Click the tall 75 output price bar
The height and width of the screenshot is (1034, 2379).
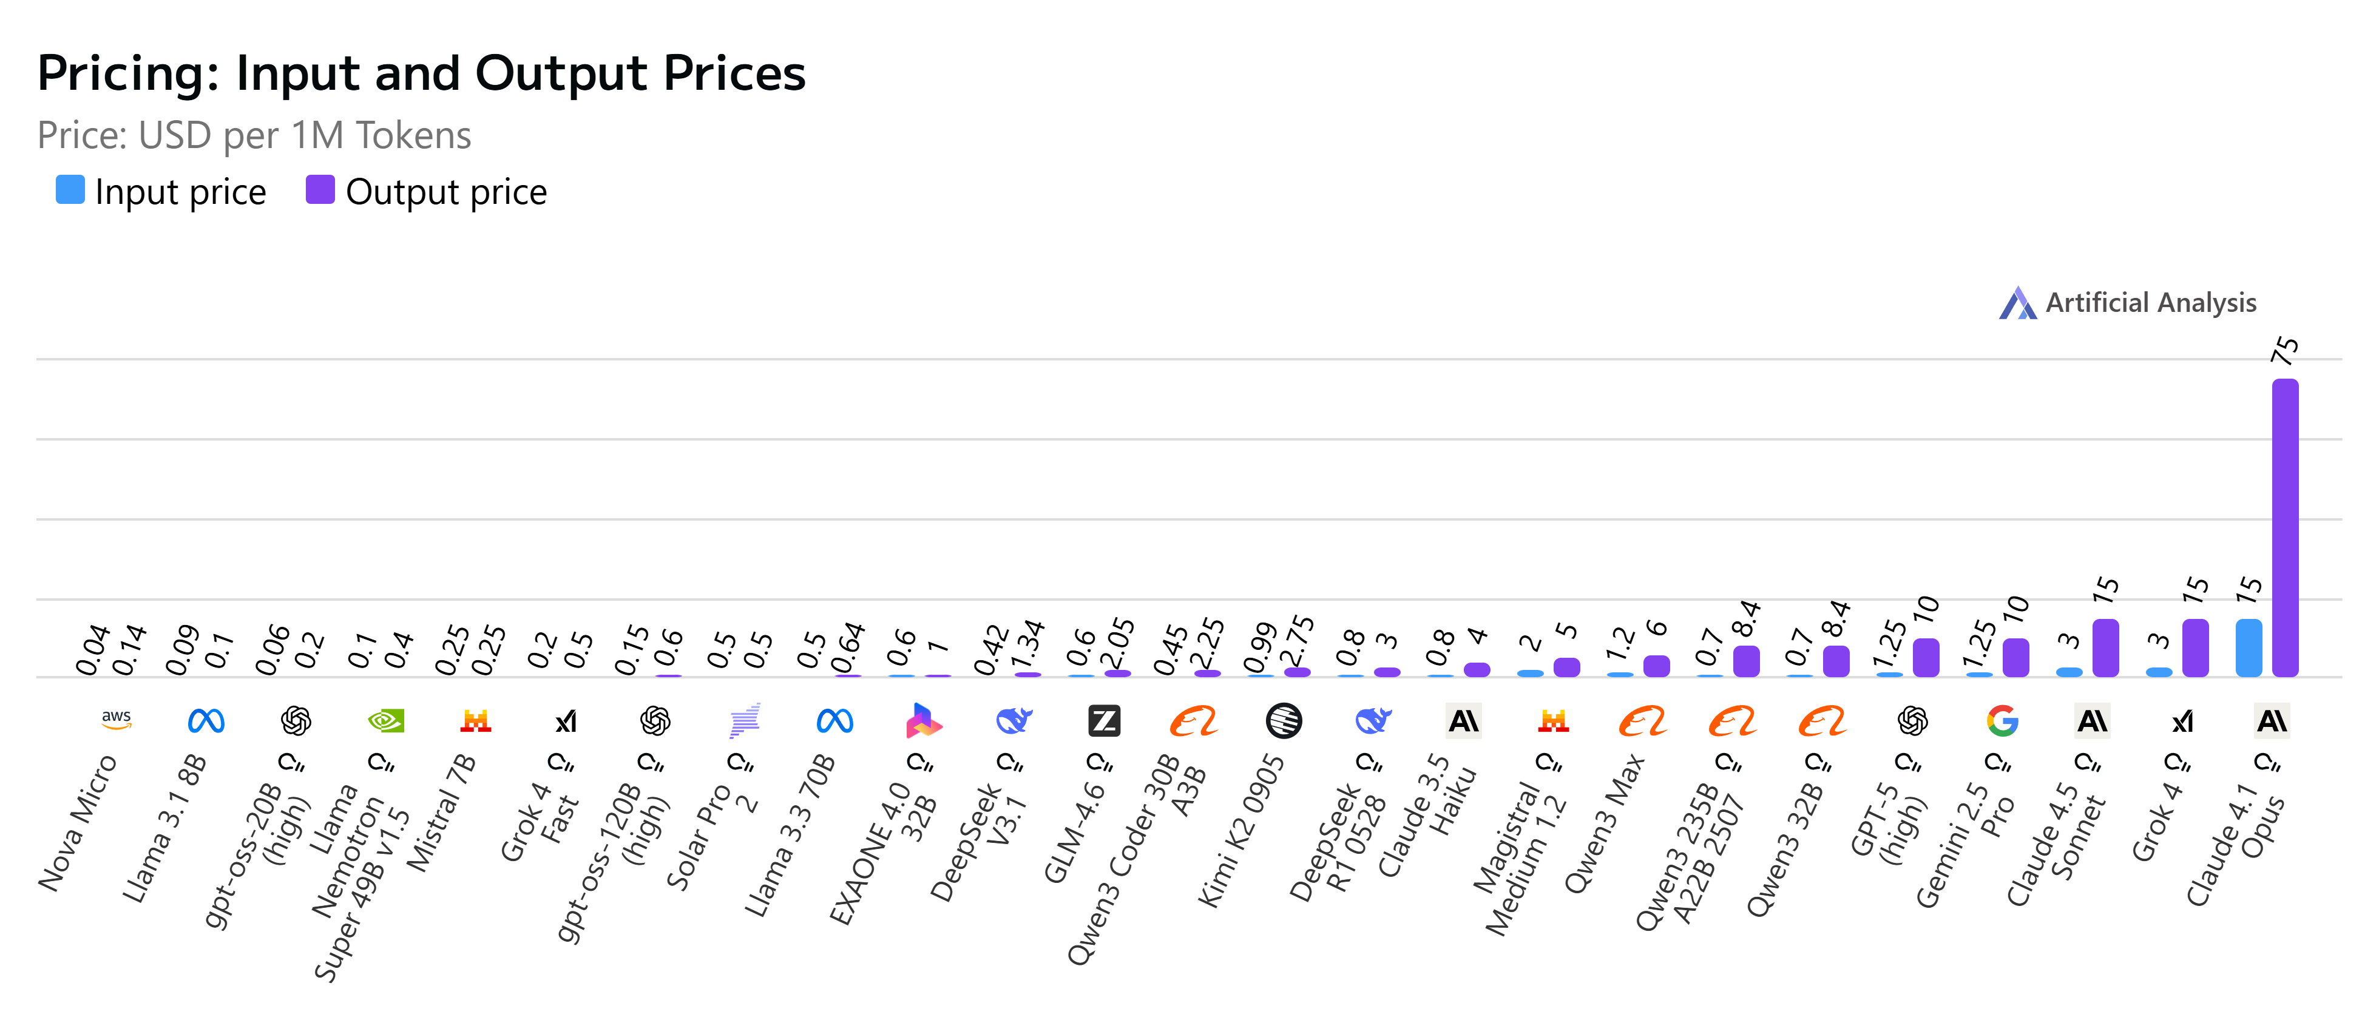2285,526
